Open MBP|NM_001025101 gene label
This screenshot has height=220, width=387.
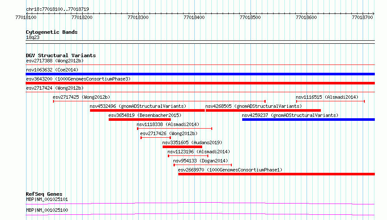(x=47, y=199)
